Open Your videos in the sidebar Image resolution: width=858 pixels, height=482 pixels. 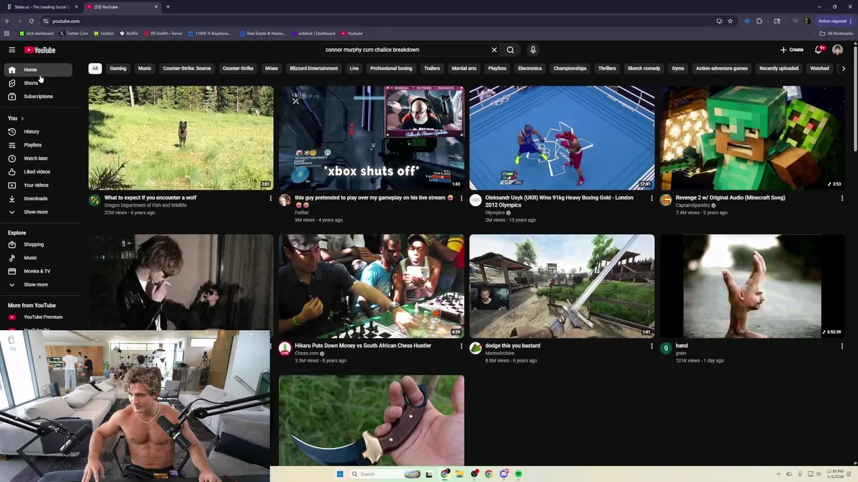coord(36,185)
